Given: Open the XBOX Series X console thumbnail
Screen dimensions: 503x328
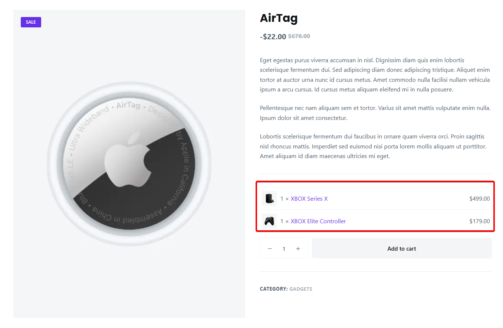Looking at the screenshot, I should pyautogui.click(x=269, y=199).
